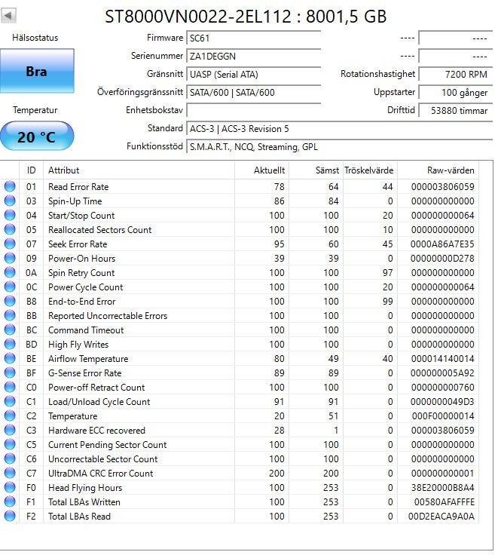Image resolution: width=498 pixels, height=555 pixels.
Task: Click the status orb for Command Timeout
Action: click(x=10, y=330)
